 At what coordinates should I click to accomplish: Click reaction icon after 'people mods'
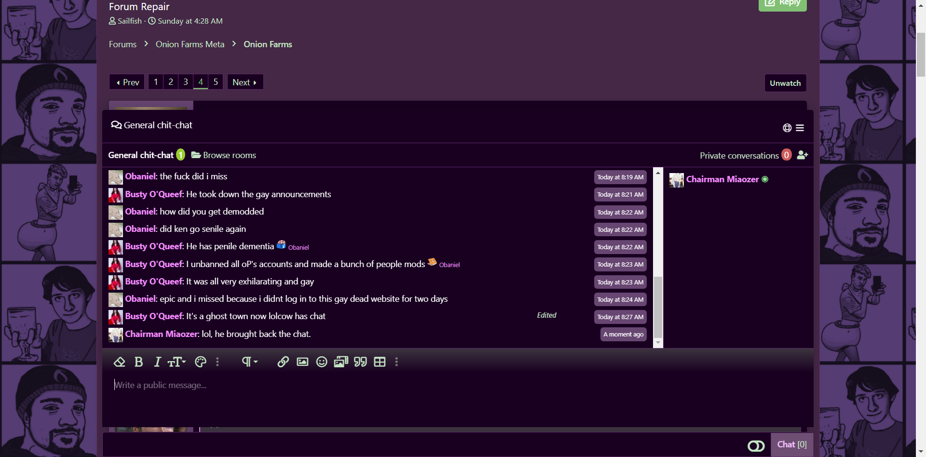tap(432, 262)
